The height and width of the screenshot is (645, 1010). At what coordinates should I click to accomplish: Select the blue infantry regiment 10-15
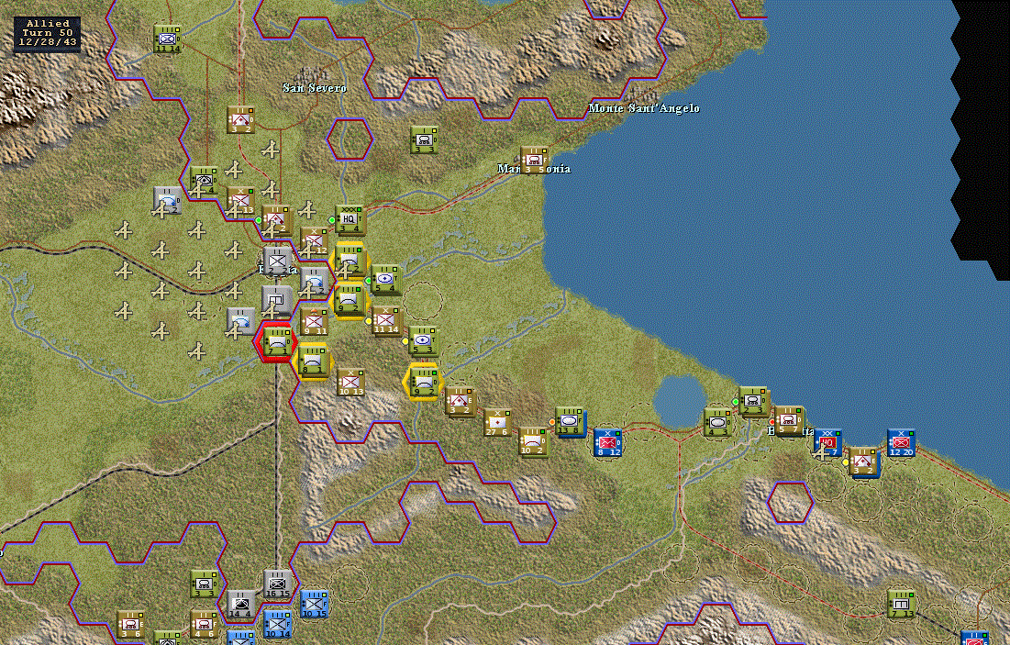click(315, 604)
